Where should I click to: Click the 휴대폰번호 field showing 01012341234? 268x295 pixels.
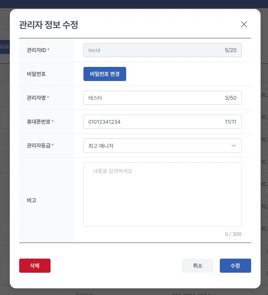tap(153, 122)
